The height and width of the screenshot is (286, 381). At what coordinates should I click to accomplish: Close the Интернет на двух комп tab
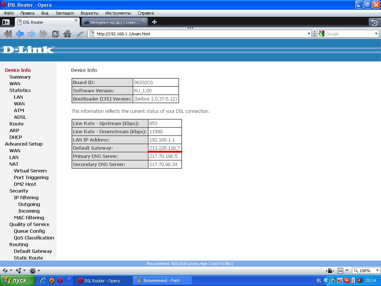143,20
